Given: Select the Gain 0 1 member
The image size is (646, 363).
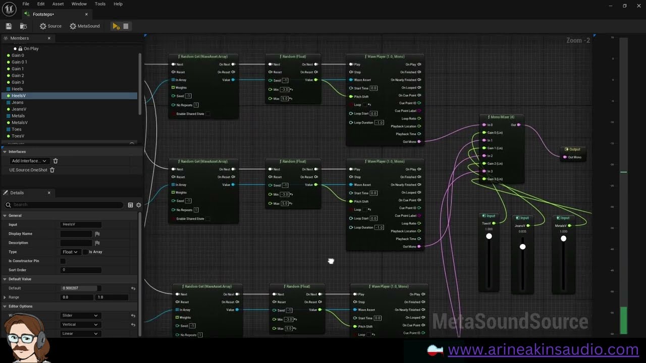Looking at the screenshot, I should [x=19, y=62].
